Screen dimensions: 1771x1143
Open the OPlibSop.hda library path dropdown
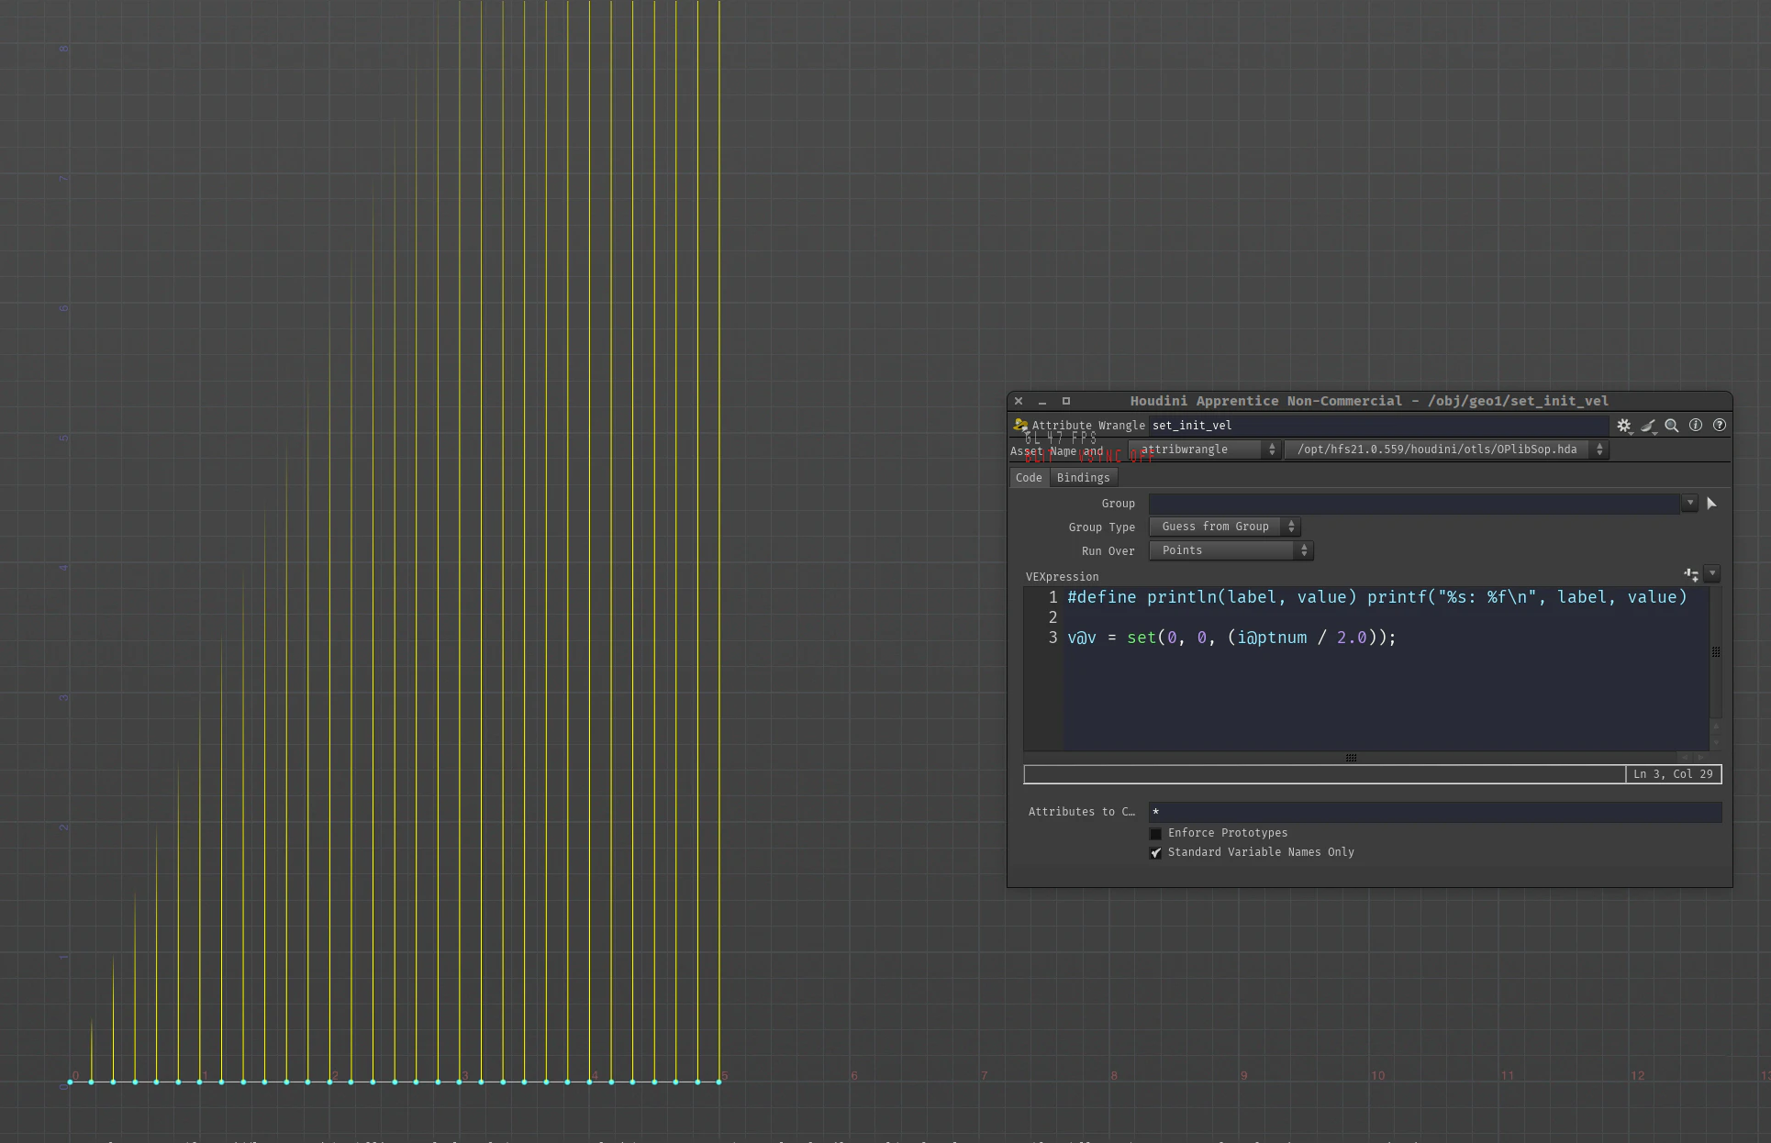tap(1446, 449)
